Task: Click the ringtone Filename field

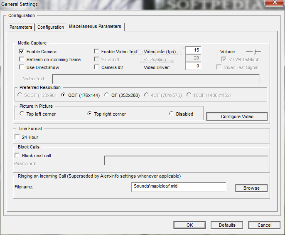Action: [179, 187]
